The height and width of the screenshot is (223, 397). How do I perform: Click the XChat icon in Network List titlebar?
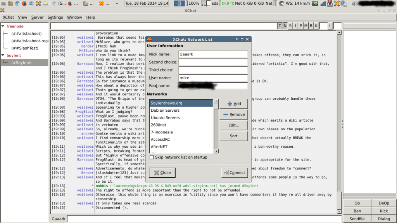149,39
